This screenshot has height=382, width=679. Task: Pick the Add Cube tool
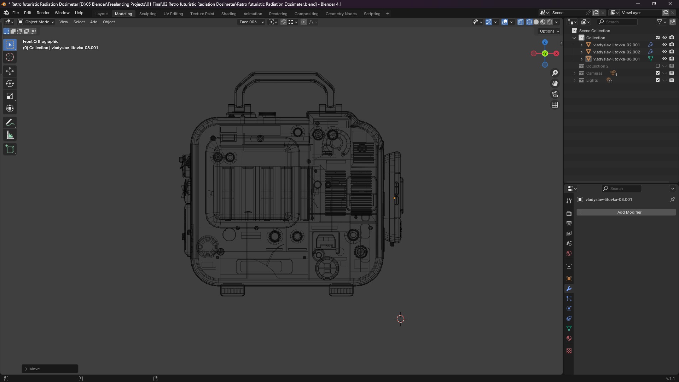[x=10, y=149]
